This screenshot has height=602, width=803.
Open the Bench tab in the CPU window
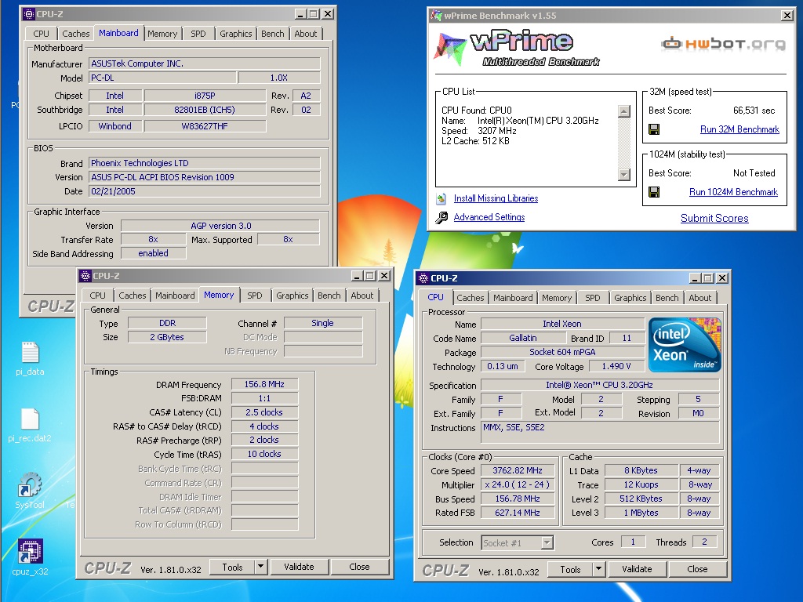[x=667, y=298]
